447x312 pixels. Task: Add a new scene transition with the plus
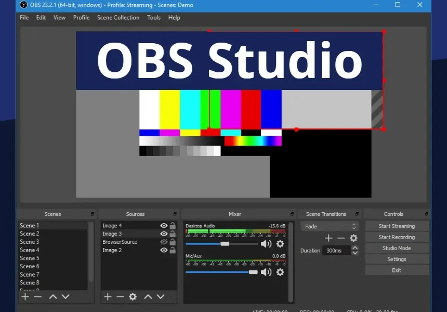(x=328, y=238)
